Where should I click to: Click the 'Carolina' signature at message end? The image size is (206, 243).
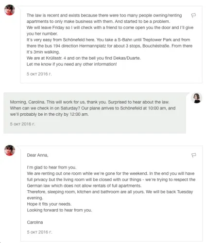pyautogui.click(x=35, y=222)
